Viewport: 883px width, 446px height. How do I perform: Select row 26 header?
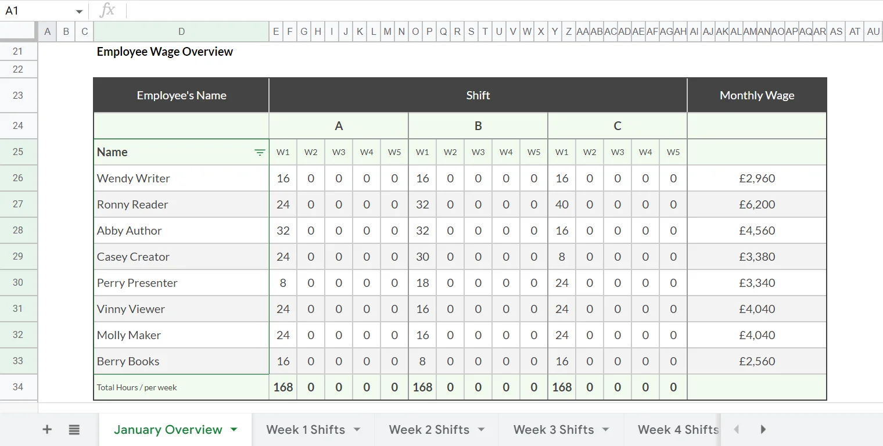tap(18, 178)
